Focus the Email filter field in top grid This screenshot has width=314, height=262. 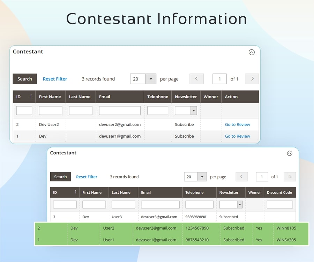pos(120,110)
